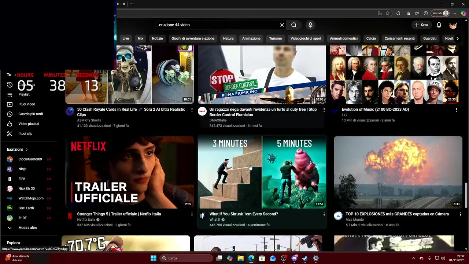Open options for TOP 10 EXPLOSIONES video
This screenshot has width=469, height=264.
click(x=461, y=214)
